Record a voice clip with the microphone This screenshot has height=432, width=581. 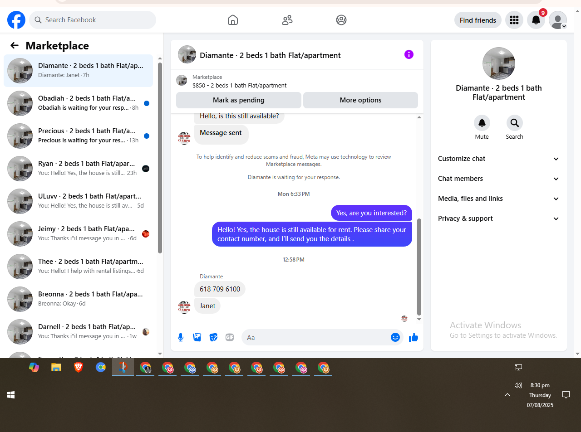pyautogui.click(x=181, y=337)
